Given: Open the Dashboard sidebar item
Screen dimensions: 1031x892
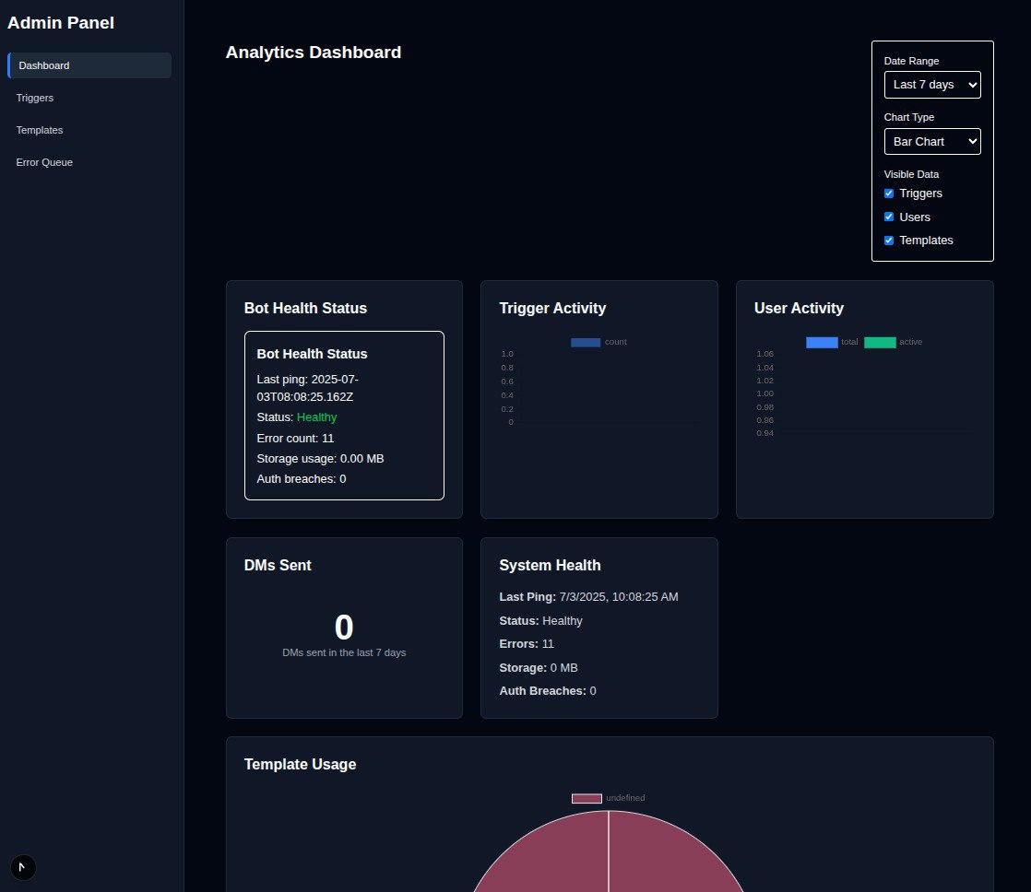Looking at the screenshot, I should pos(89,65).
